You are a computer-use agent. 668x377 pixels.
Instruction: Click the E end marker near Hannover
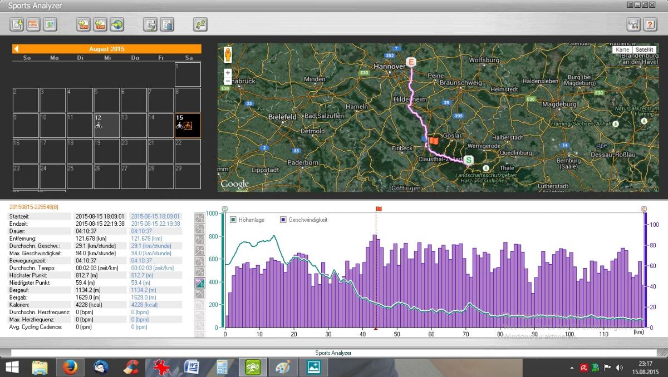pos(411,62)
